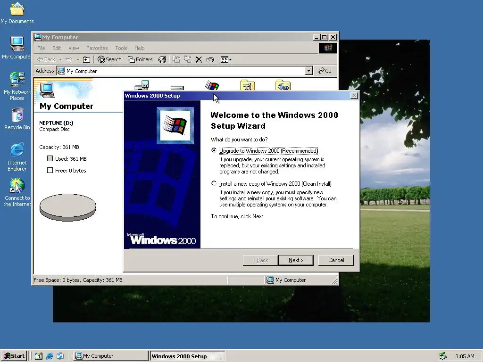Click the History toolbar icon
This screenshot has height=362, width=483.
point(162,59)
